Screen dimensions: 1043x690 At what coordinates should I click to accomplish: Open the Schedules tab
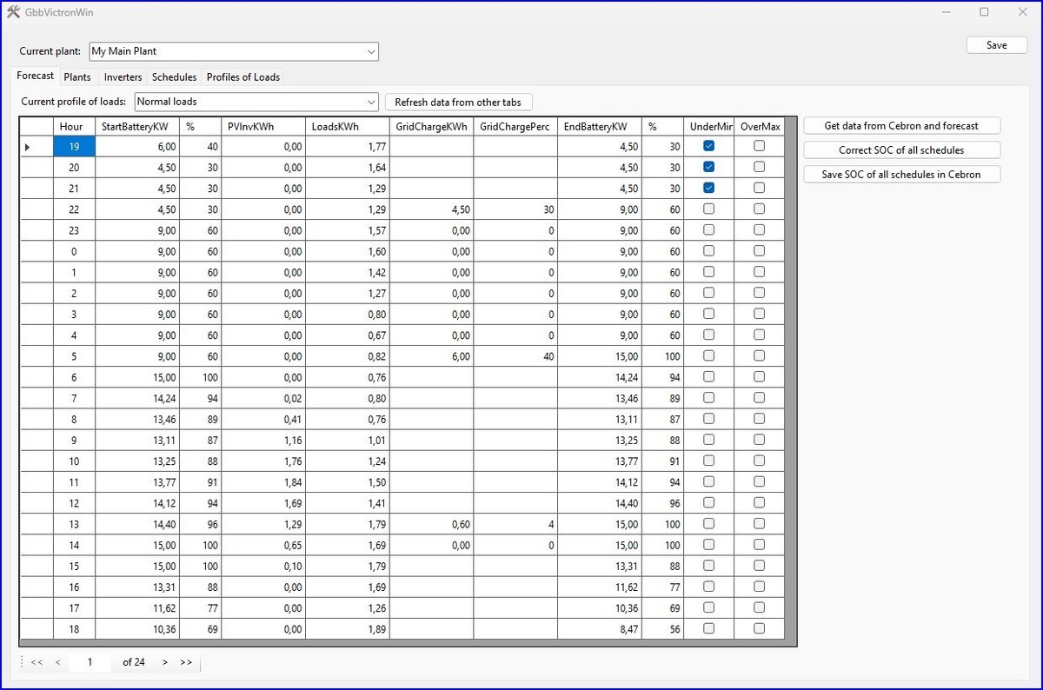pyautogui.click(x=174, y=77)
